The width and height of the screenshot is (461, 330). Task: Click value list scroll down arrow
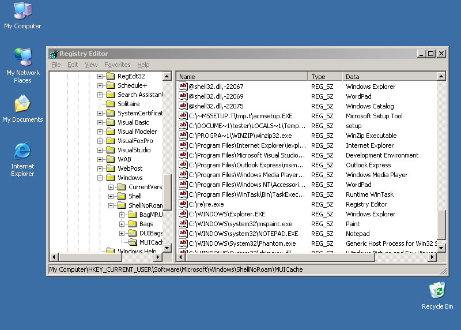click(441, 248)
